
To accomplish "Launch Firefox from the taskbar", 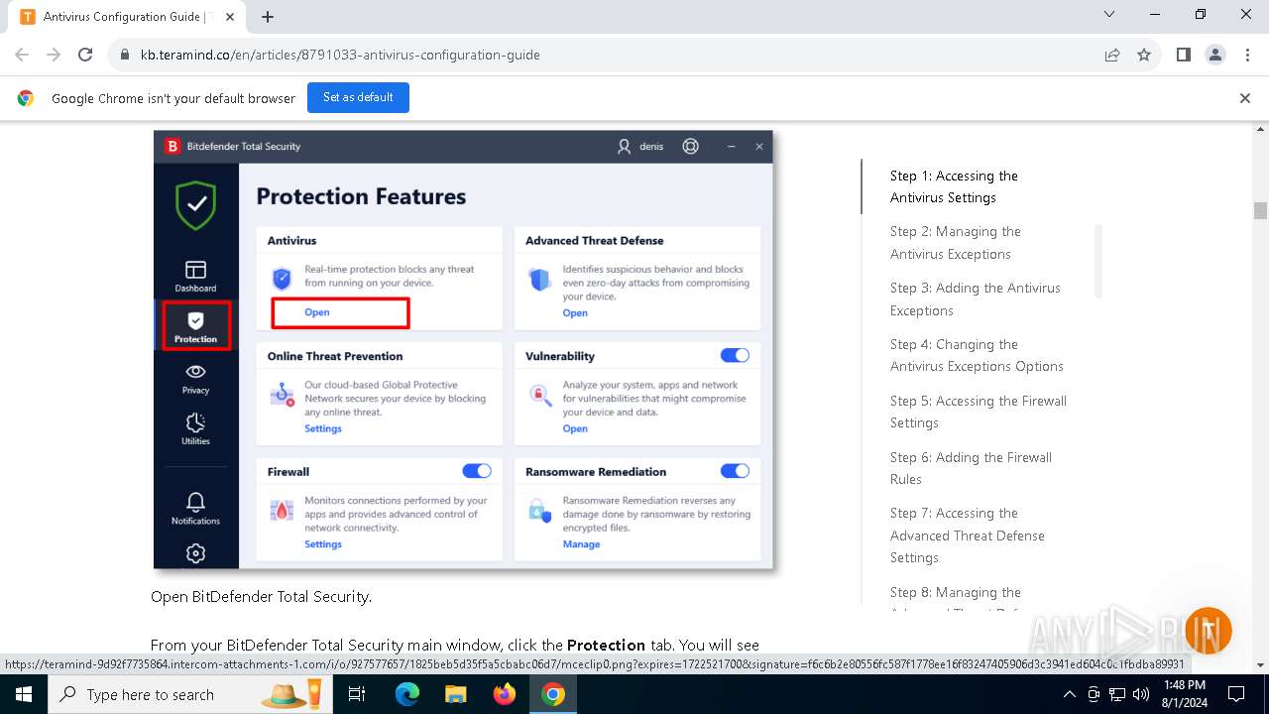I will [505, 694].
